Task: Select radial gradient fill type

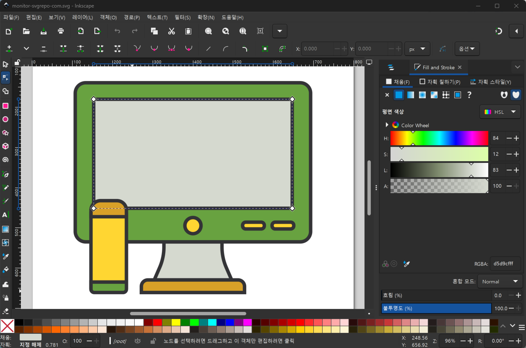Action: 422,95
